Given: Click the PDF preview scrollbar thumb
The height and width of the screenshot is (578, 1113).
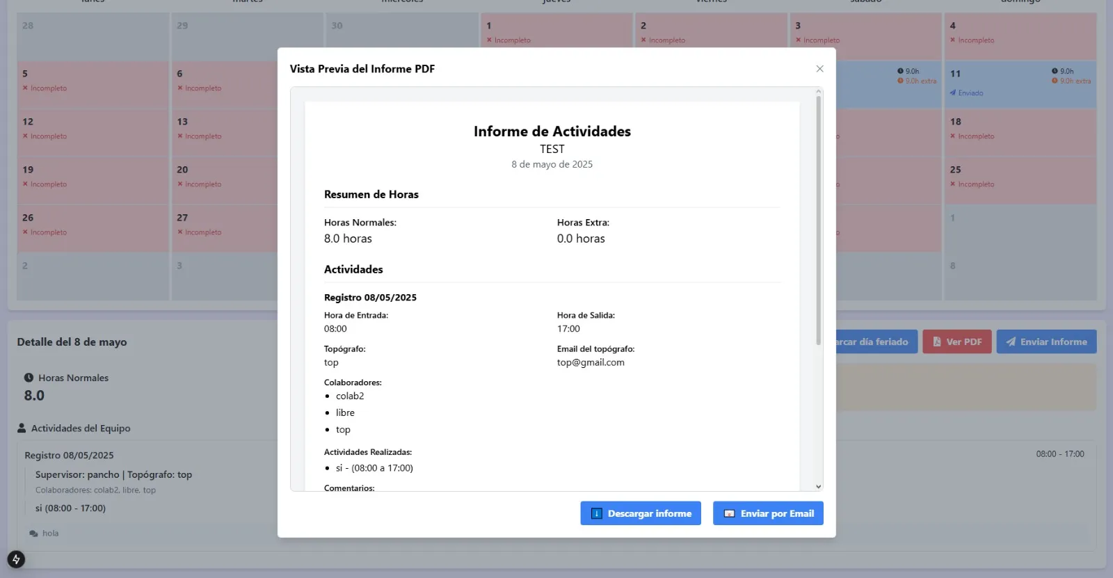Looking at the screenshot, I should tap(819, 220).
